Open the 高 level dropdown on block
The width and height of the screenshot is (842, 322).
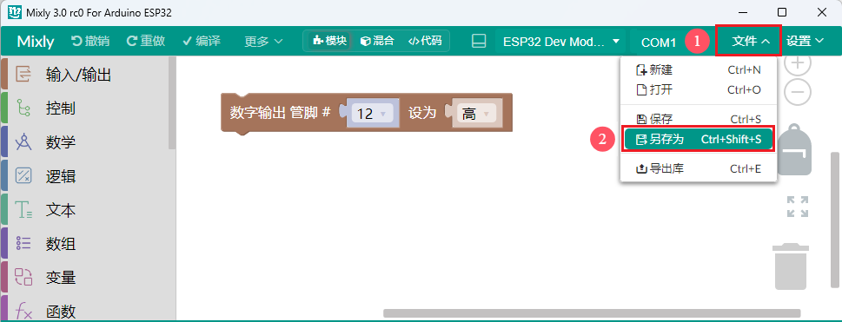click(x=476, y=113)
